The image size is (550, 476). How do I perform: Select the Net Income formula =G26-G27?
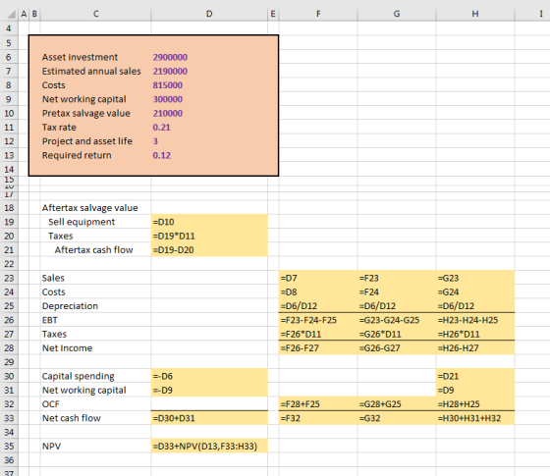click(397, 348)
